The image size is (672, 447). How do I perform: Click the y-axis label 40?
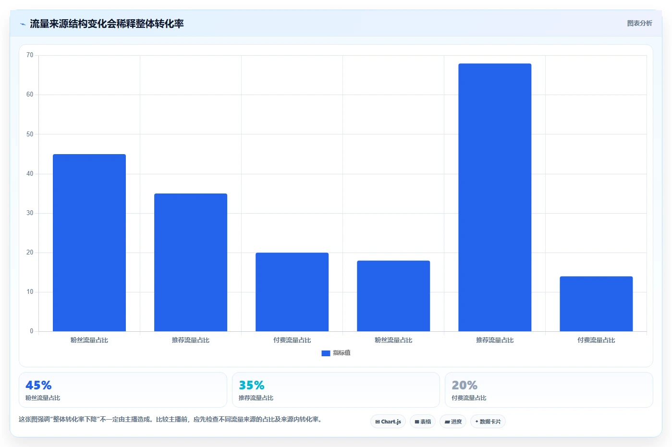[30, 174]
